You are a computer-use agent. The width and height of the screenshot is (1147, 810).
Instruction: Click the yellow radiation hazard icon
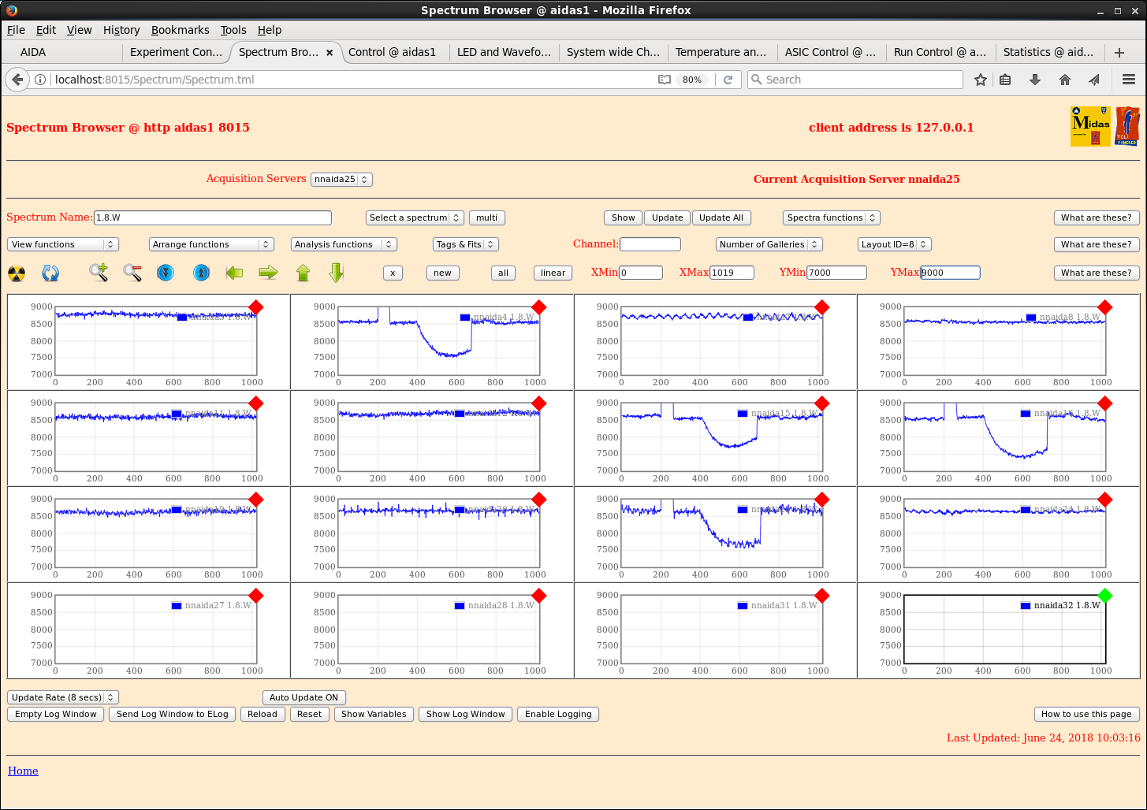pos(17,273)
